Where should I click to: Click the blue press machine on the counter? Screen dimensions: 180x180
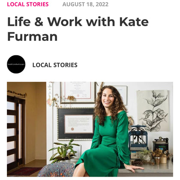(x=138, y=141)
